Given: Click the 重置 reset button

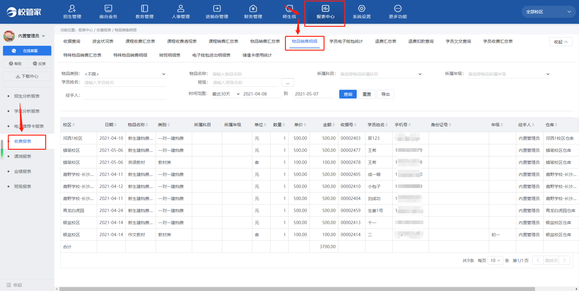Looking at the screenshot, I should click(367, 94).
